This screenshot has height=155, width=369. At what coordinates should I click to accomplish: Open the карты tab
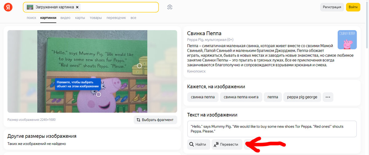[80, 18]
